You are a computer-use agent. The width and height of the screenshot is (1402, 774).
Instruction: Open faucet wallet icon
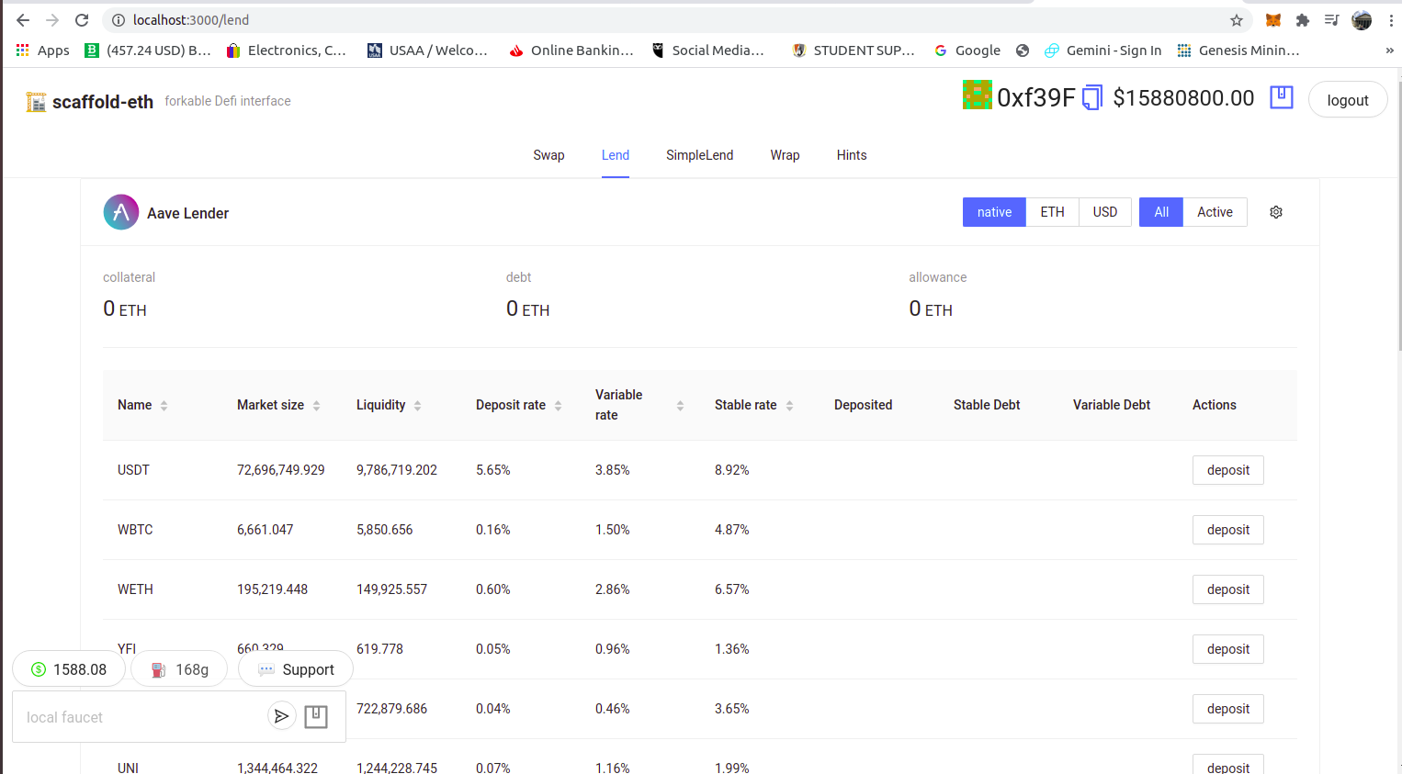[x=316, y=716]
